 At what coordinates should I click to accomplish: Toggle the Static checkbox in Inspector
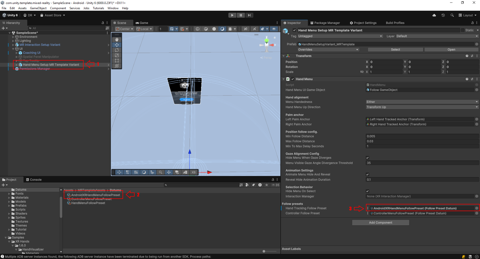coord(463,30)
